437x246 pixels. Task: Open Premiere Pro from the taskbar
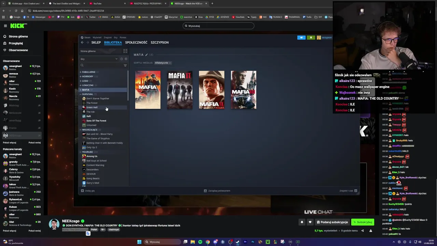pos(245,242)
